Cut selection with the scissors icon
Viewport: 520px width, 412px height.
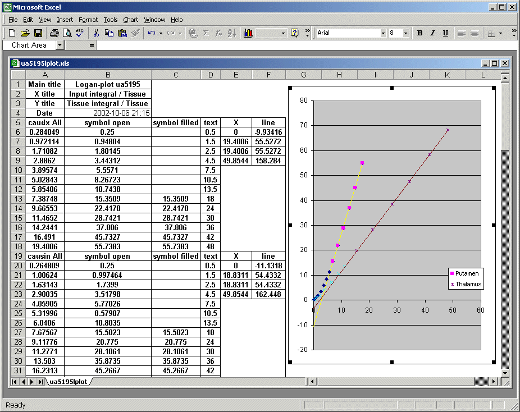(x=96, y=33)
